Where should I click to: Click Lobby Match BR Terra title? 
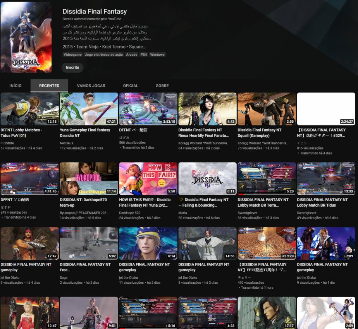tap(263, 202)
